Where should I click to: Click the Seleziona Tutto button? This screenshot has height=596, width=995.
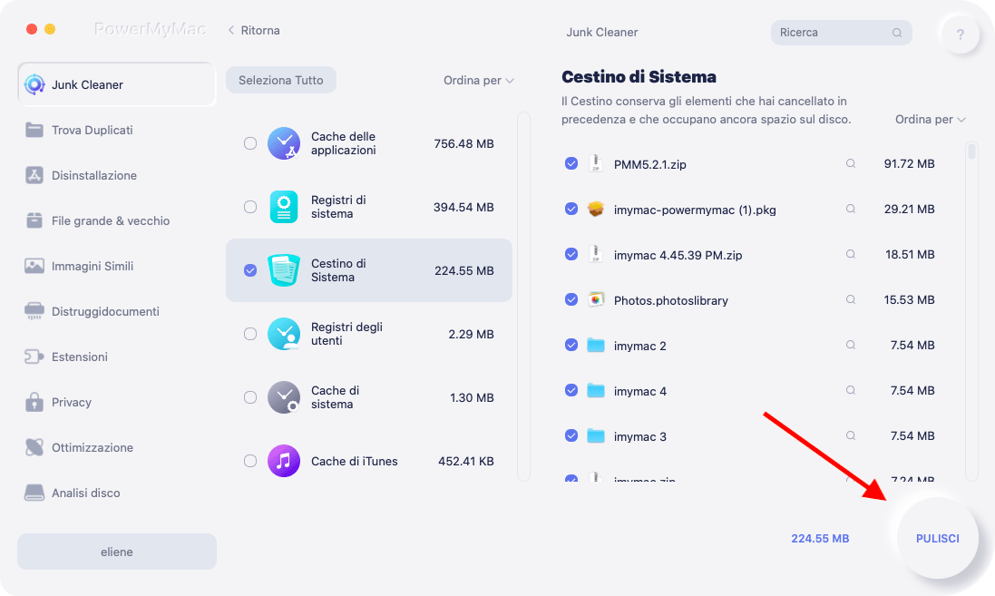pos(281,80)
